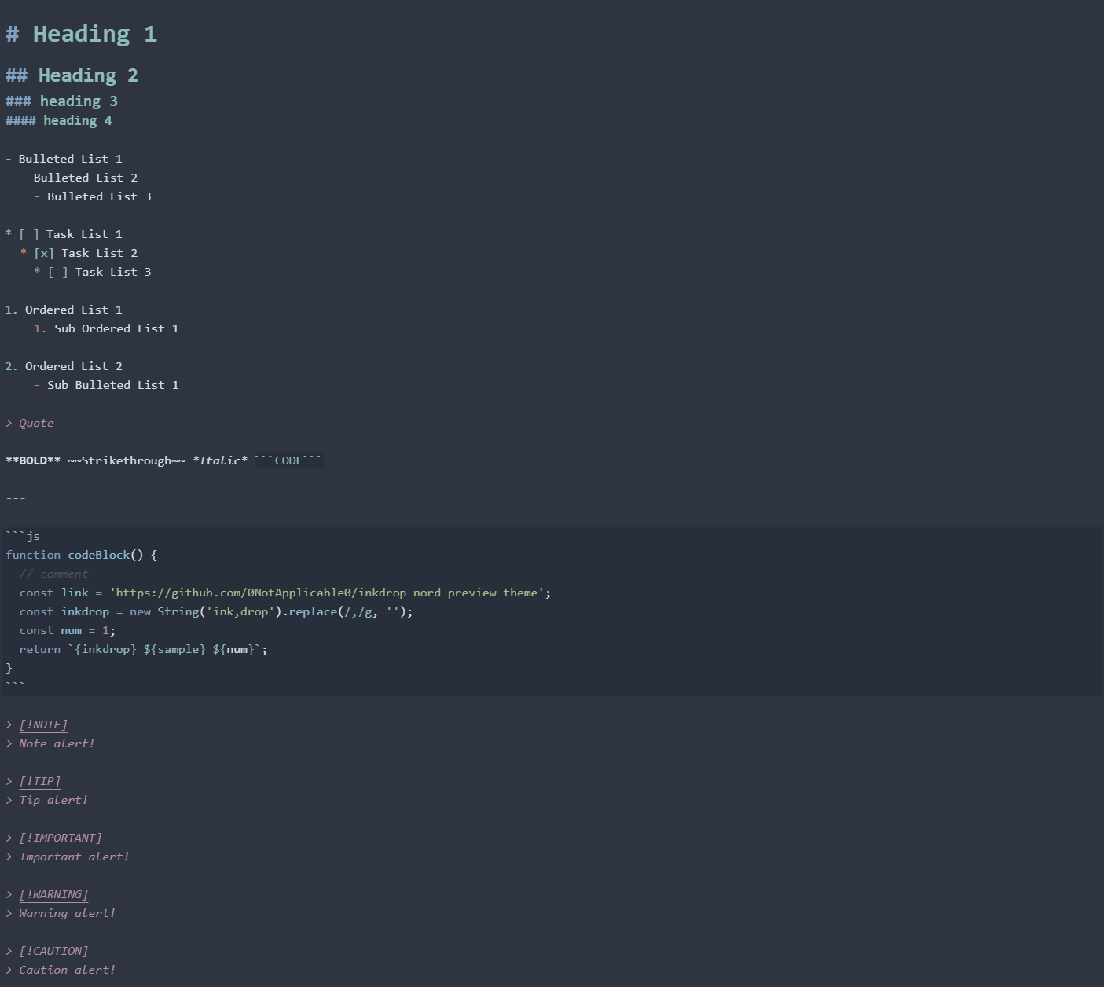The image size is (1104, 987).
Task: Click 'Bulleted List 1' text
Action: (71, 159)
